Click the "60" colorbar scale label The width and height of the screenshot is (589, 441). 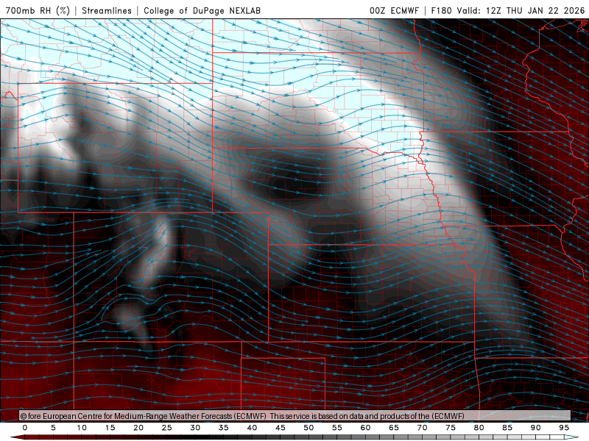[365, 428]
